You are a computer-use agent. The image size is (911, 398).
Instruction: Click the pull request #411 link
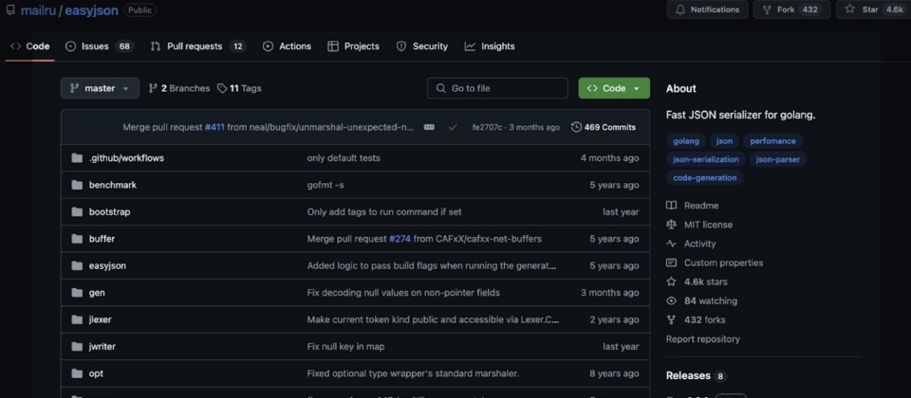(214, 127)
